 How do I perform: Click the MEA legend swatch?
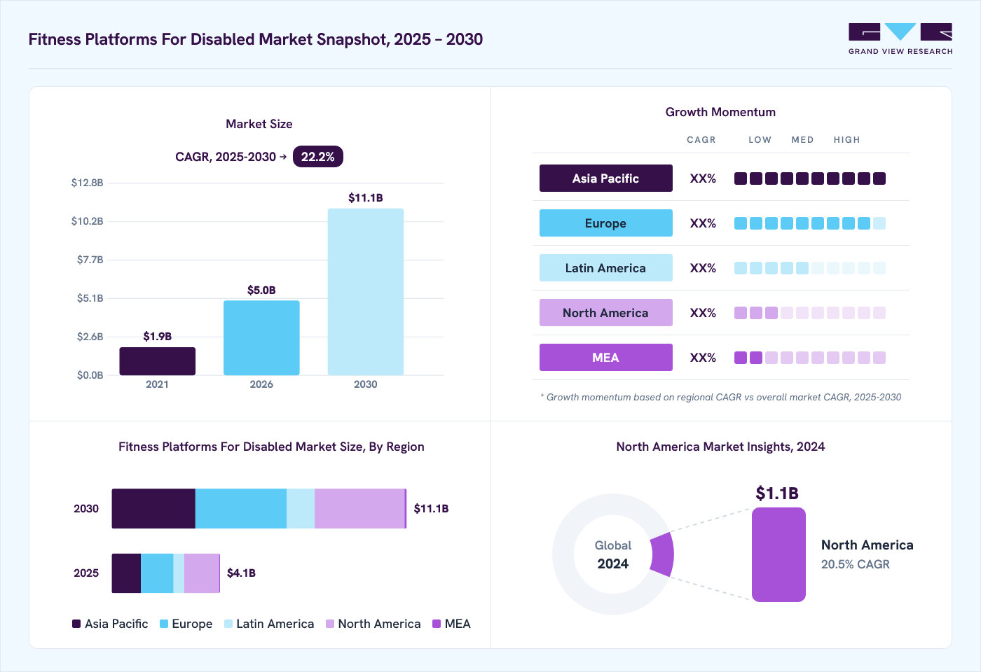coord(437,624)
